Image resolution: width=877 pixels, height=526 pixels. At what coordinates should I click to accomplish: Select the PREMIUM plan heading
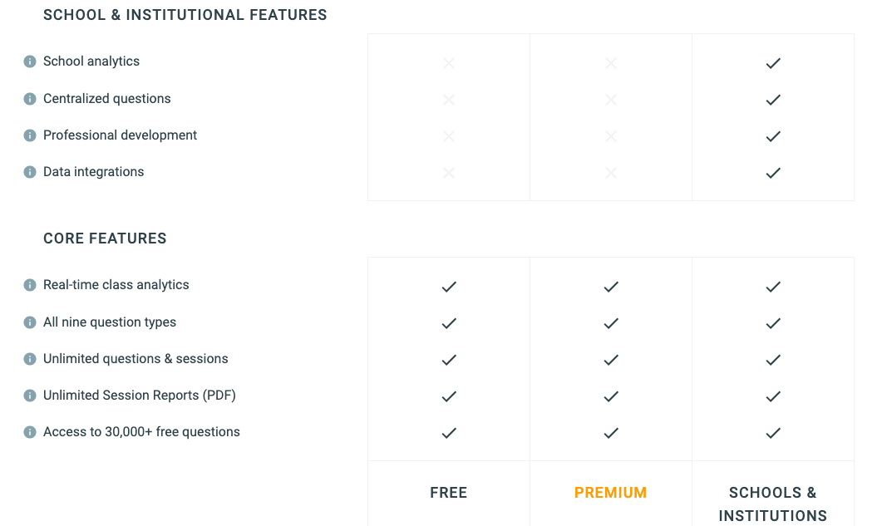(x=611, y=493)
